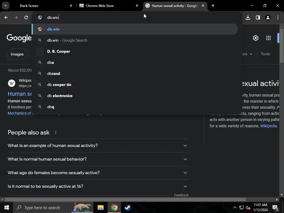Viewport: 284px width, 213px height.
Task: Click the platypus search highlight image
Action: (x=83, y=207)
